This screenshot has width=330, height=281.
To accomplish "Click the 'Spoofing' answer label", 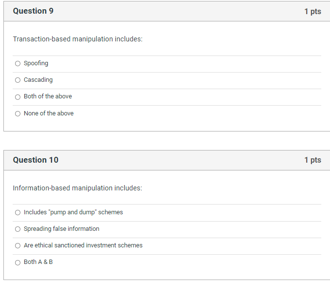I will coord(36,63).
